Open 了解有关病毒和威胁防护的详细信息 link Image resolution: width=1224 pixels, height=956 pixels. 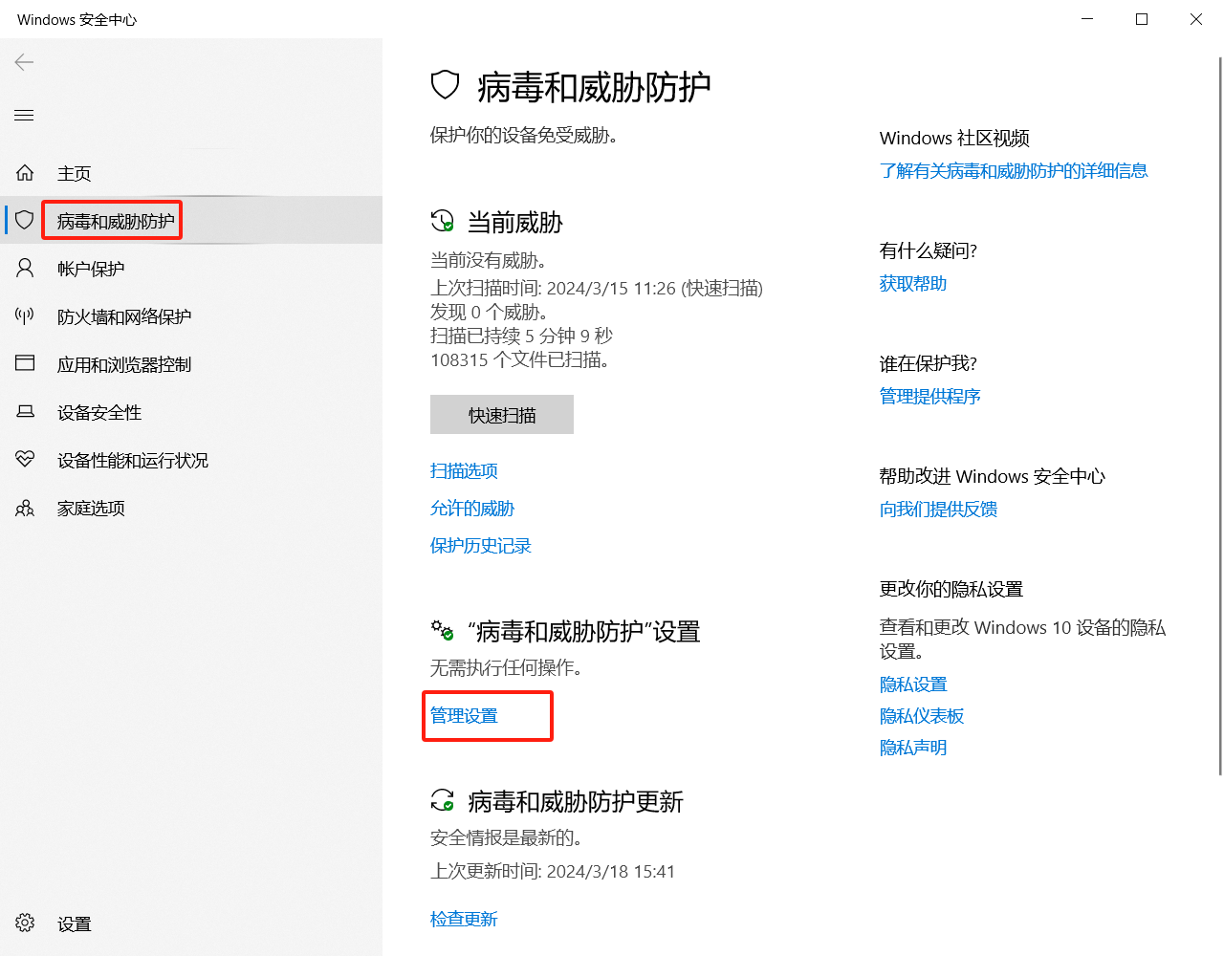1014,170
